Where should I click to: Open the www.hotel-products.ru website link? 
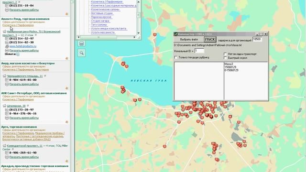[23, 46]
